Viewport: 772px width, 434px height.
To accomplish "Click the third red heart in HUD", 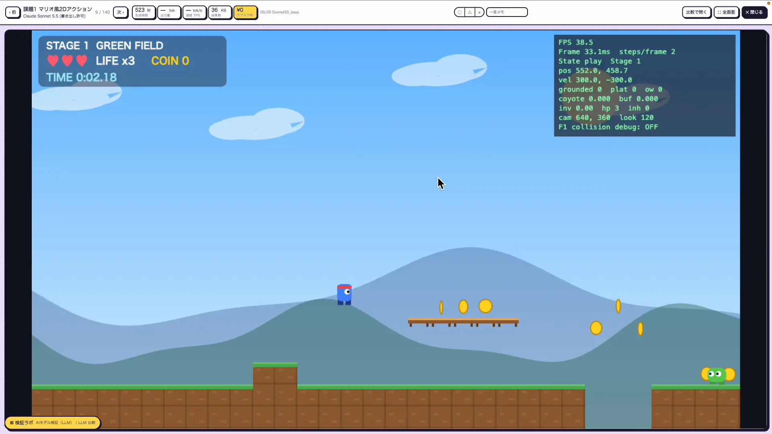I will click(x=82, y=61).
